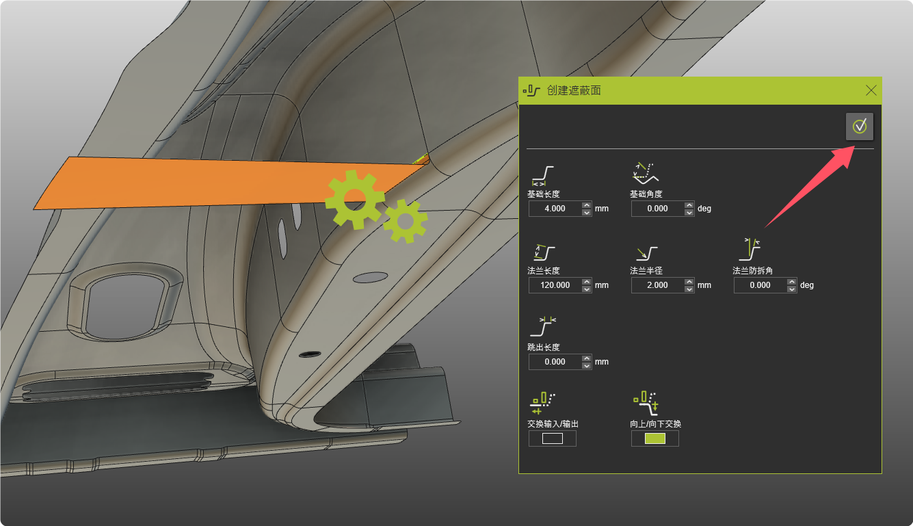This screenshot has height=526, width=913.
Task: Click the 跳出长度 icon
Action: coord(543,327)
